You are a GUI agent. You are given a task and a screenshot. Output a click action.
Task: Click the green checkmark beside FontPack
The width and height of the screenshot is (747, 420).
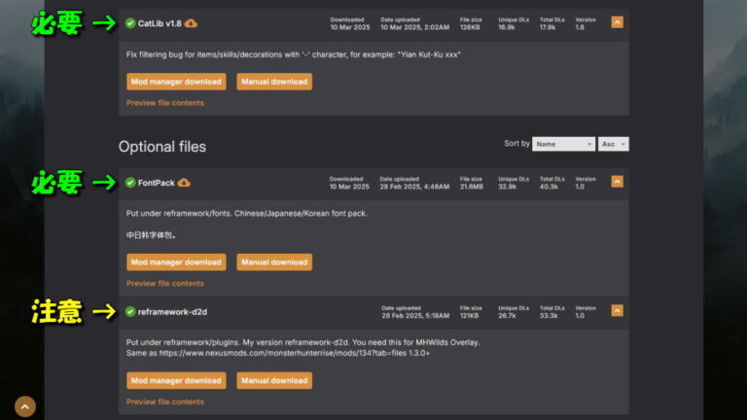[x=130, y=182]
